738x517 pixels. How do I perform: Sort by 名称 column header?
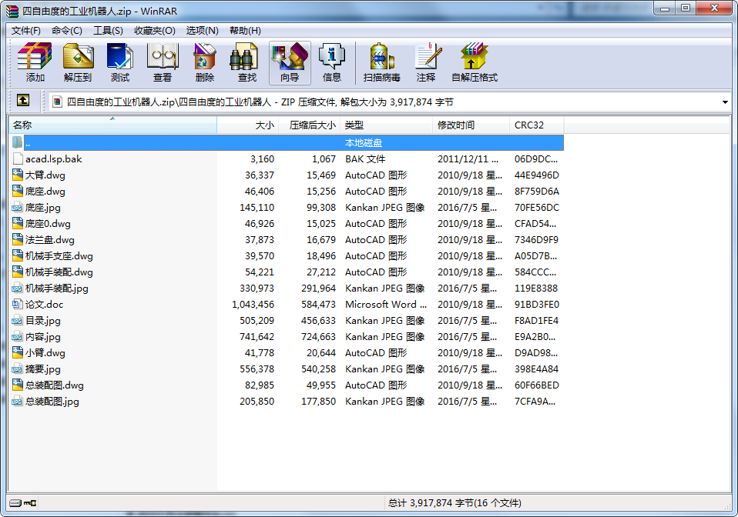tap(112, 125)
